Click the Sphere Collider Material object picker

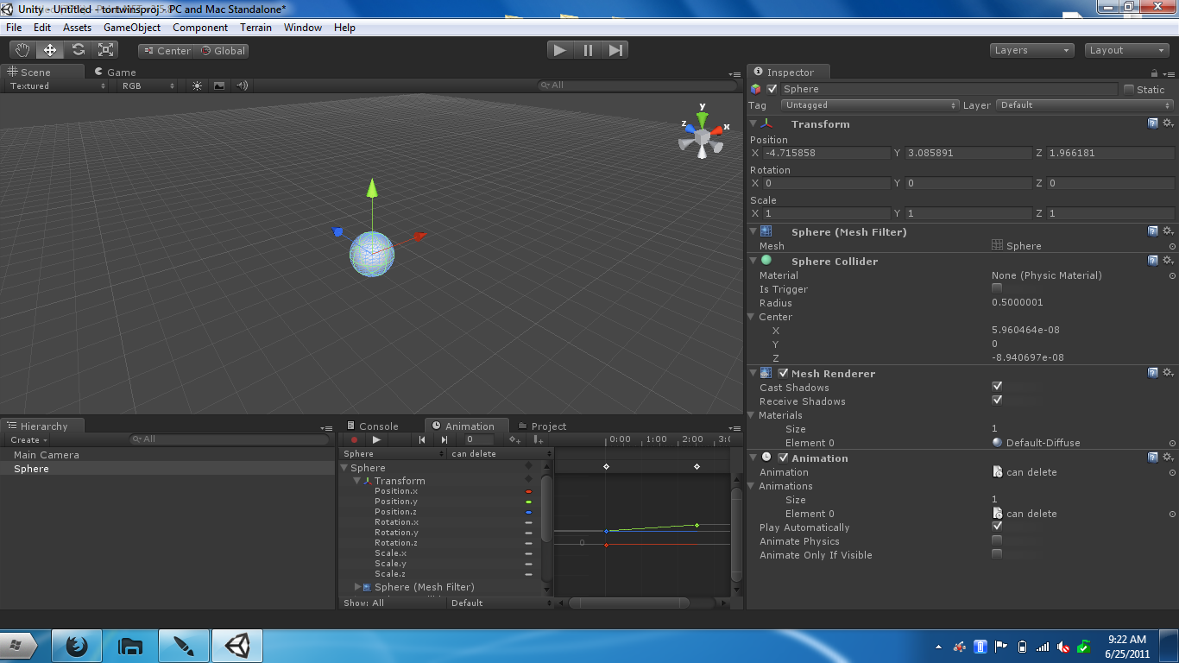point(1172,275)
